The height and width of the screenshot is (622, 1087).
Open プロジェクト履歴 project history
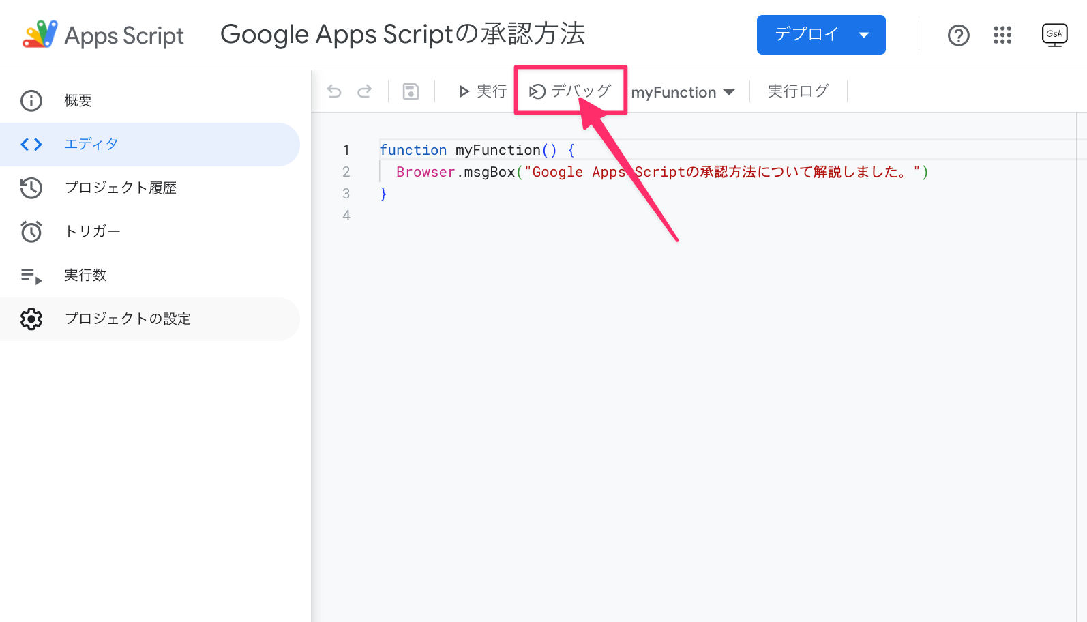[x=150, y=188]
